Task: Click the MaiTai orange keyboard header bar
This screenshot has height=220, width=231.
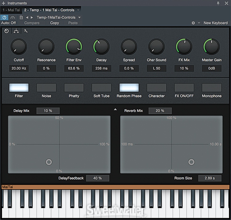Action: pos(115,187)
